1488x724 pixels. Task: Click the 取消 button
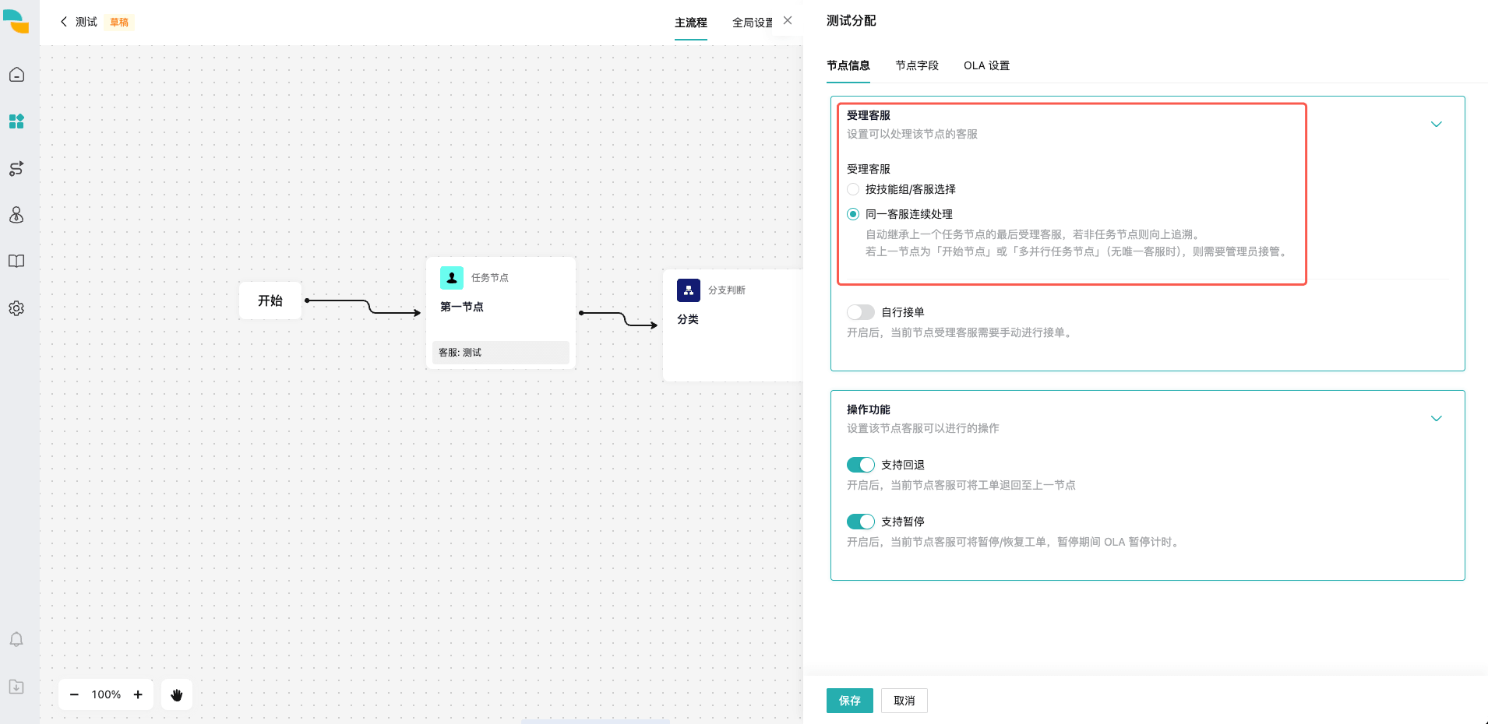pyautogui.click(x=904, y=701)
